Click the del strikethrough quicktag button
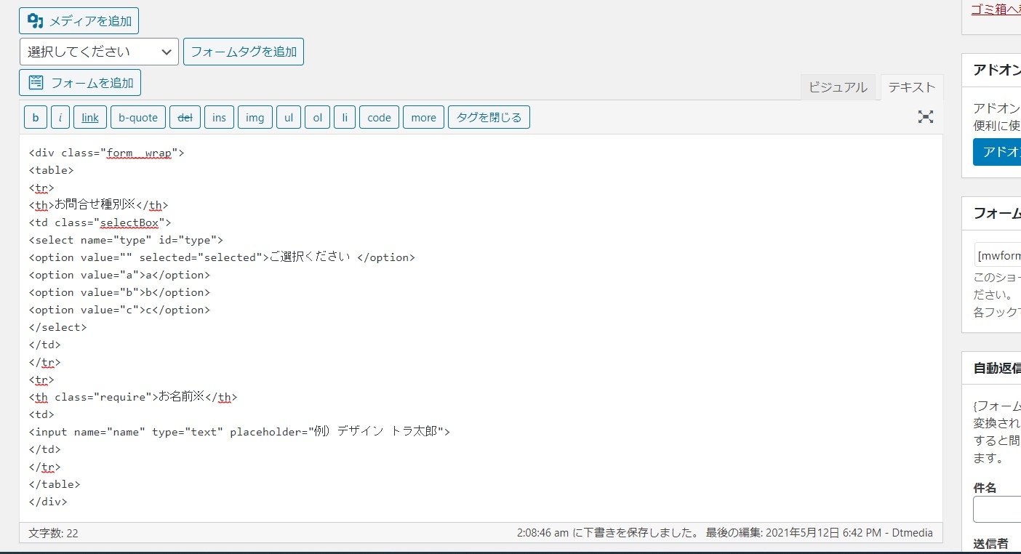 point(185,117)
